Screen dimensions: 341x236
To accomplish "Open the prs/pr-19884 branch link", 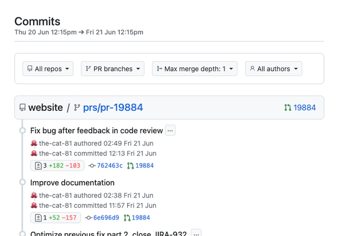I will [113, 107].
